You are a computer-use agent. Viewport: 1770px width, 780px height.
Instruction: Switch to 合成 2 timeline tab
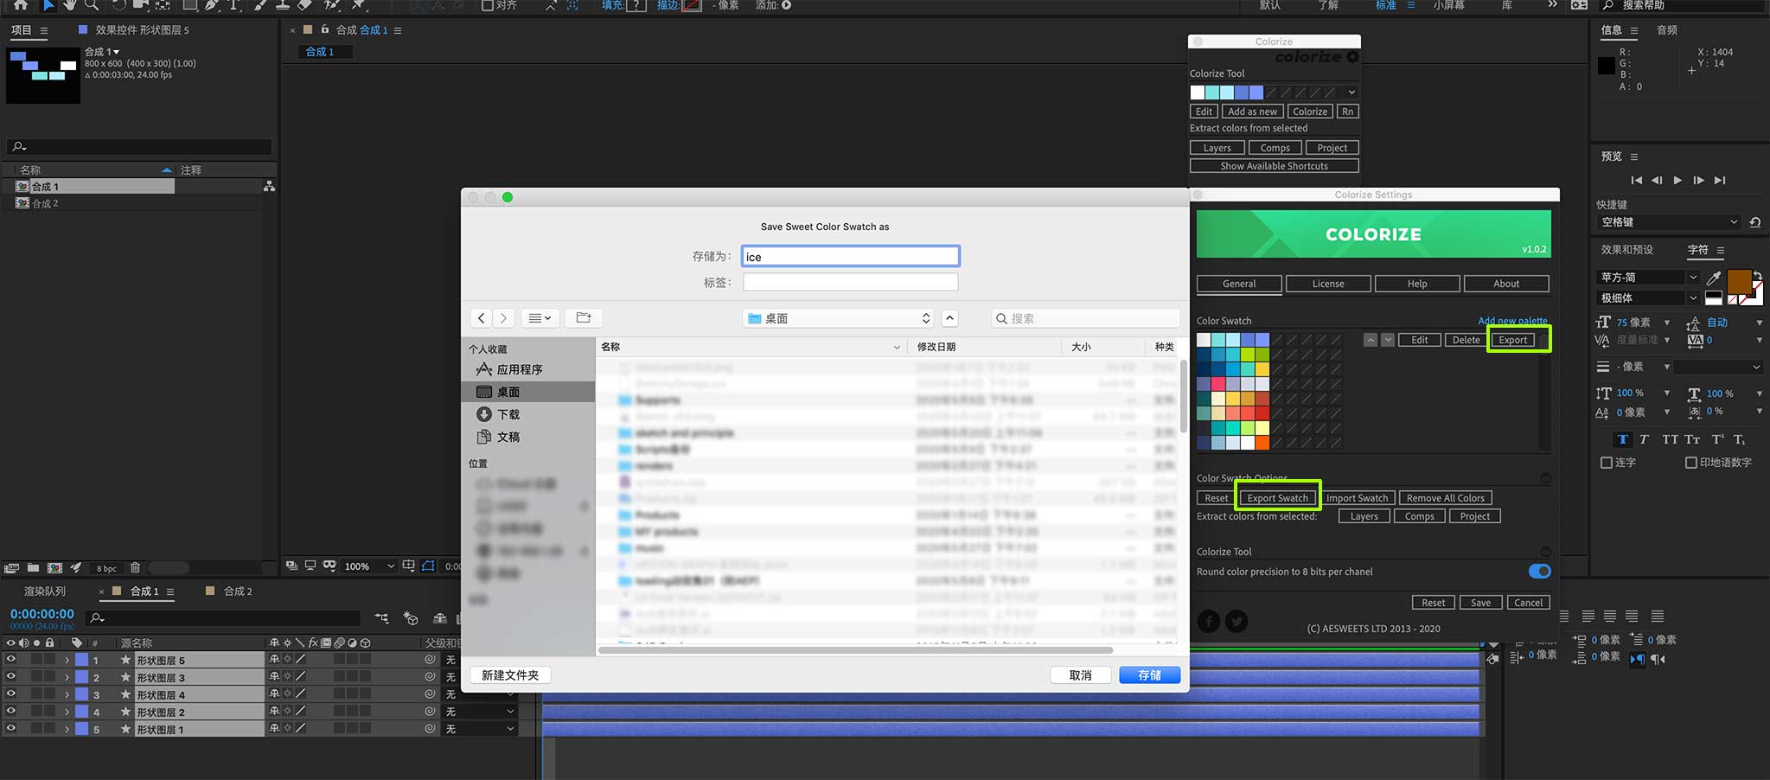point(238,591)
